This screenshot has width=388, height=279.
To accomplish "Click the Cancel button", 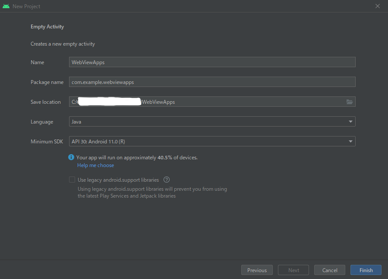I will (x=330, y=270).
